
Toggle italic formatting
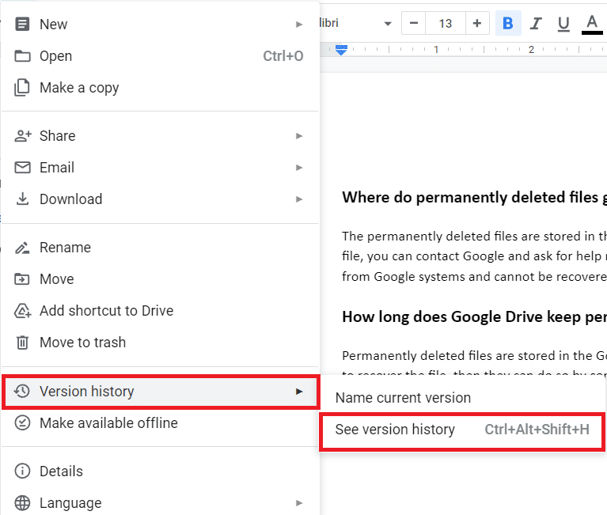click(536, 23)
